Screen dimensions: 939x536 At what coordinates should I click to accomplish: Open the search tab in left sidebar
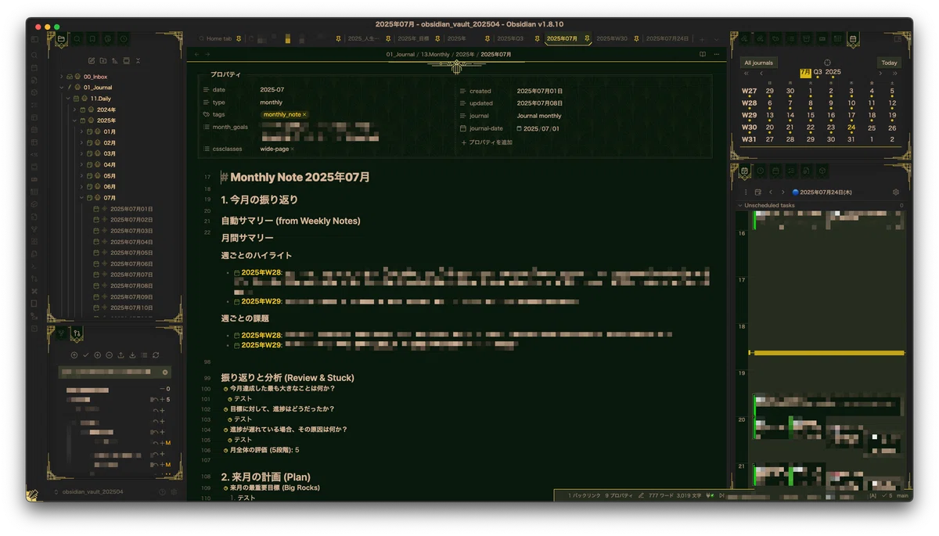coord(77,38)
